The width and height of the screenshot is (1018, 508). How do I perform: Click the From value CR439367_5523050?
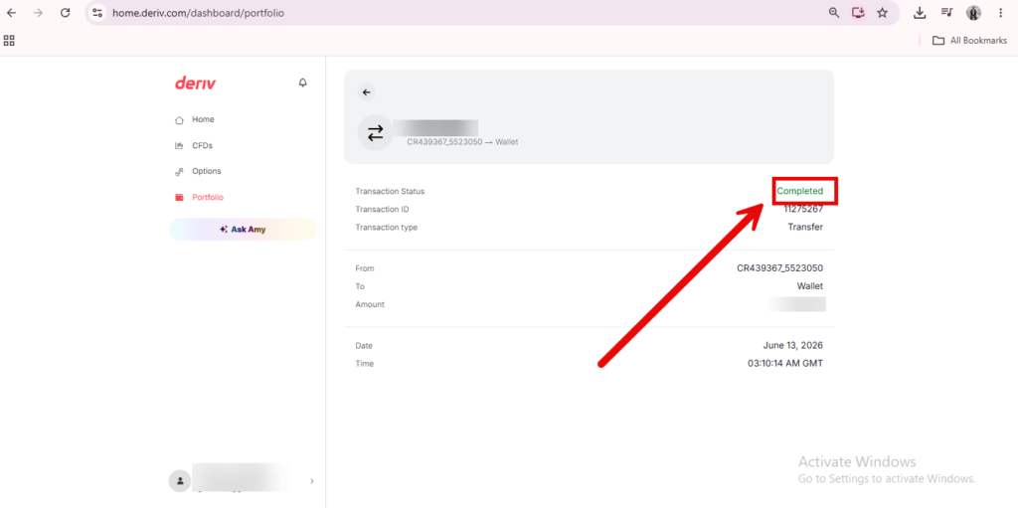(779, 268)
